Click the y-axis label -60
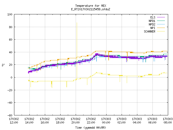Screen dimensions: 173x130 click(10, 115)
